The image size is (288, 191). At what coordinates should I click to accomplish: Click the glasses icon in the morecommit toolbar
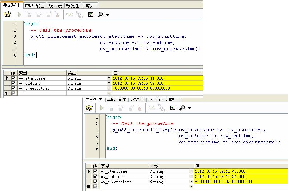69,15
